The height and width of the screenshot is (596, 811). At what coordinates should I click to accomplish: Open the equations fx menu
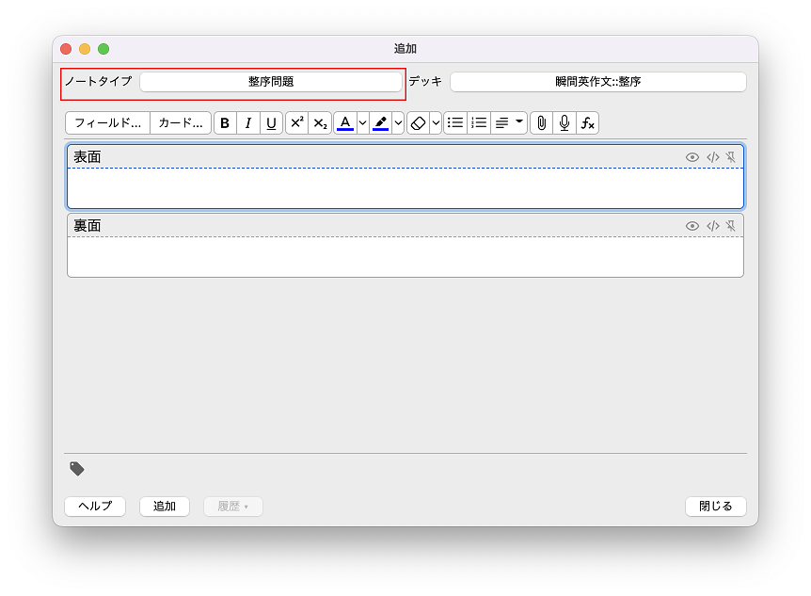click(x=588, y=123)
